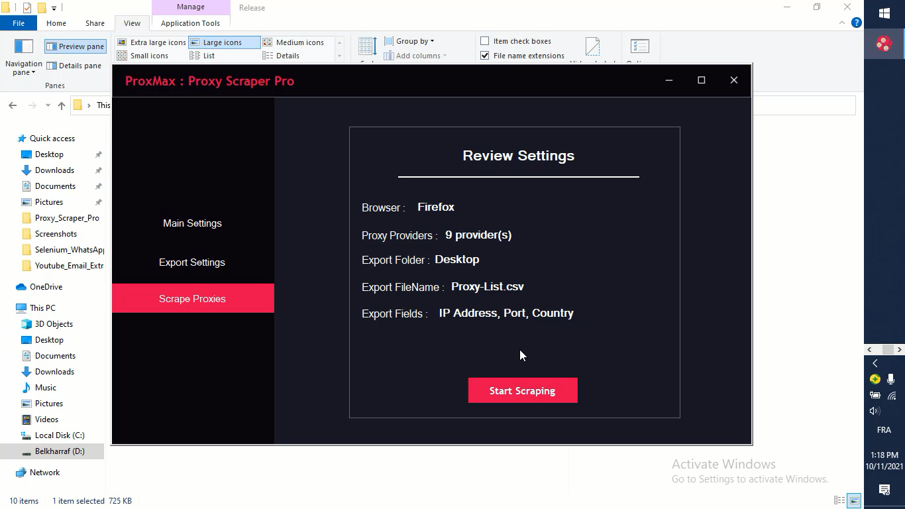905x509 pixels.
Task: Switch to large thumbnails view in status bar
Action: [854, 500]
